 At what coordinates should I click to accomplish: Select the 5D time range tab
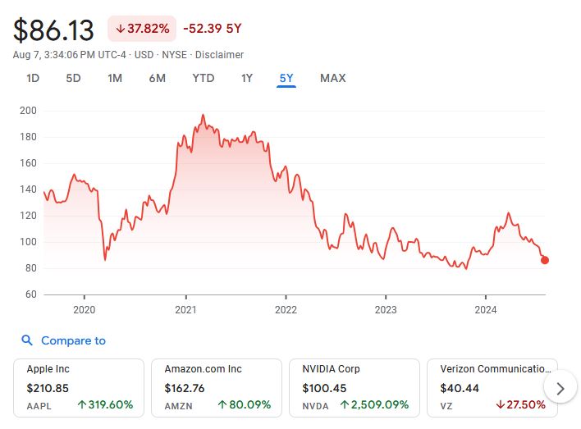tap(73, 78)
